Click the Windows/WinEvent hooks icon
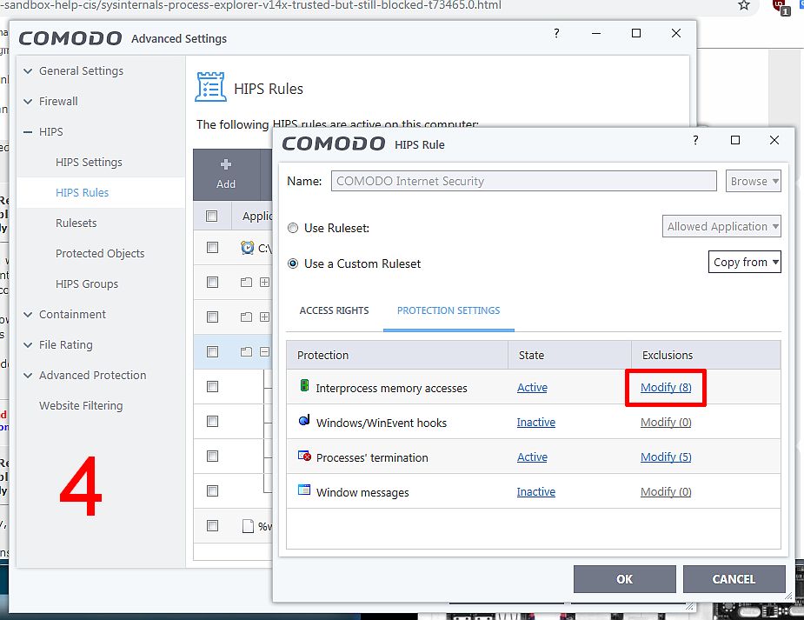This screenshot has height=620, width=804. point(304,421)
